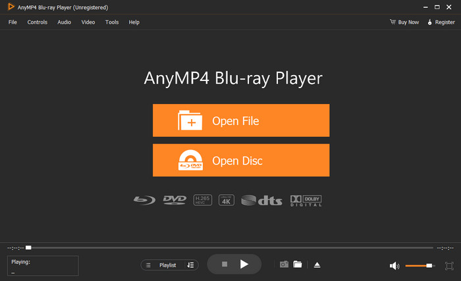Click the Blu-ray format logo
The width and height of the screenshot is (461, 281).
pyautogui.click(x=144, y=200)
